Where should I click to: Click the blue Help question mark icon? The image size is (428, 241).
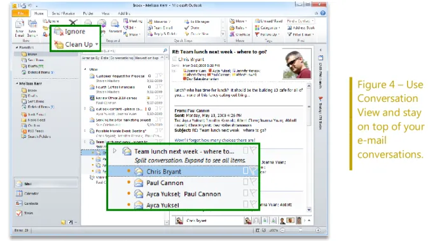pos(323,13)
